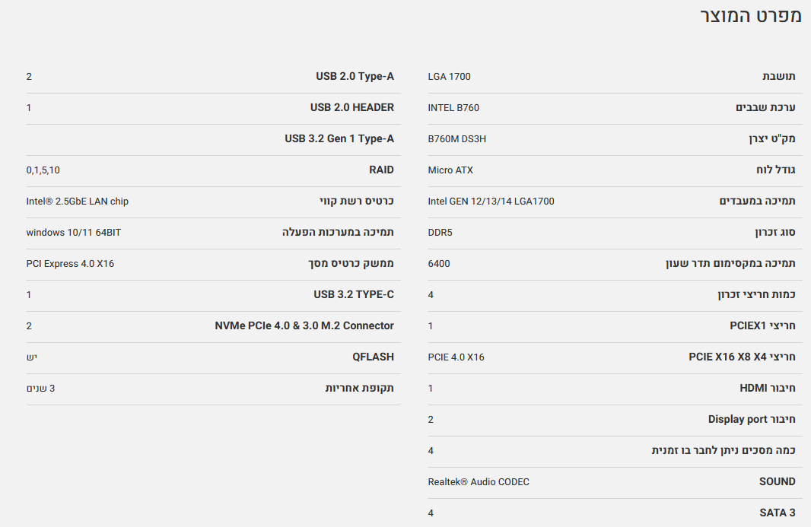Click the LGA 1700 socket value
811x527 pixels.
pos(450,77)
